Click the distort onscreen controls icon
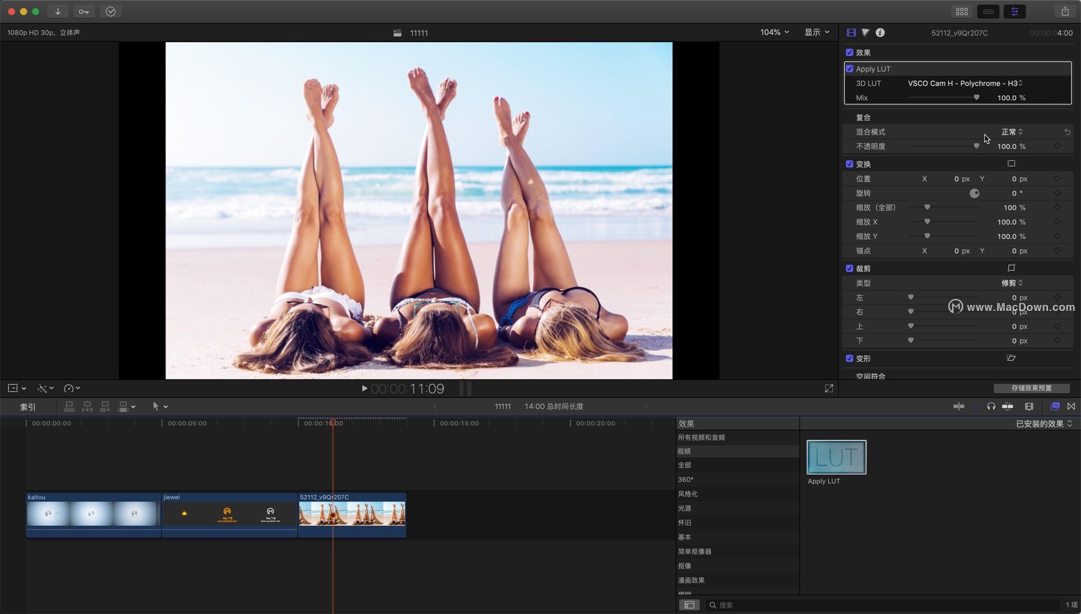The height and width of the screenshot is (614, 1081). (1011, 358)
